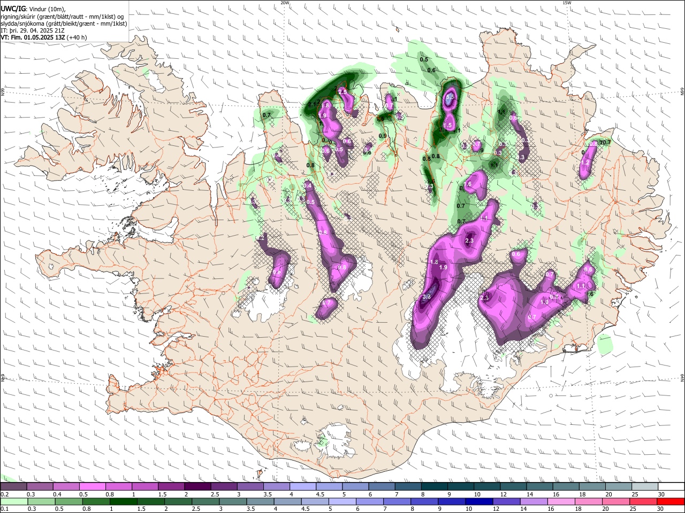The height and width of the screenshot is (513, 685).
Task: Click the '20W' longitude label at top
Action: click(x=285, y=3)
